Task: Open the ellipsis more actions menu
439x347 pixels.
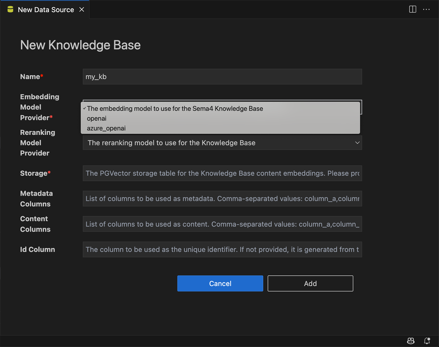Action: 427,10
